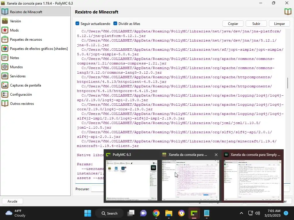Click the Procurar search field
The image size is (294, 220).
coord(97,189)
